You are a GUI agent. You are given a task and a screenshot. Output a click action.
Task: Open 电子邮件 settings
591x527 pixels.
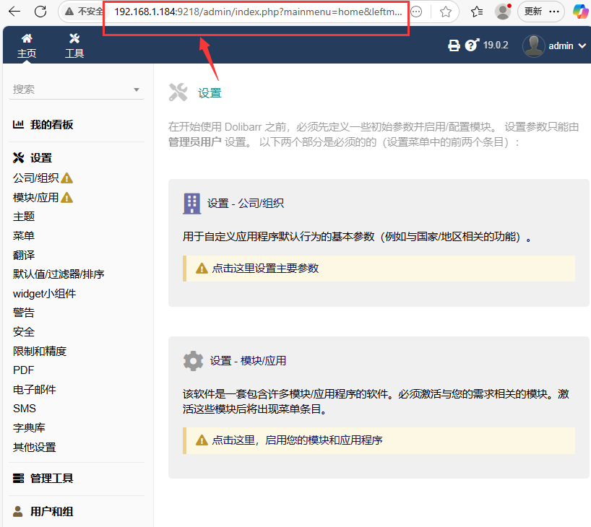point(34,390)
